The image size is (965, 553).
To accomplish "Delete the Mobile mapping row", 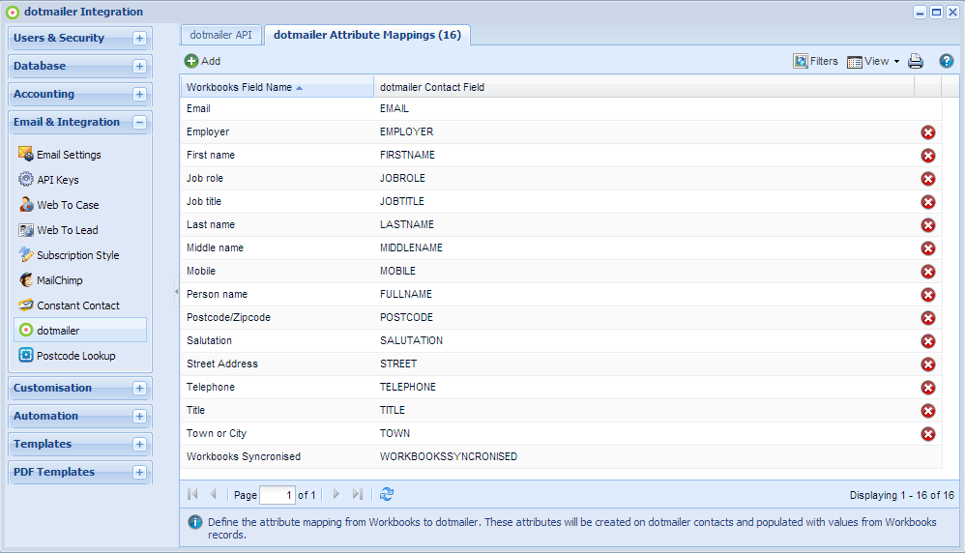I will coord(928,272).
